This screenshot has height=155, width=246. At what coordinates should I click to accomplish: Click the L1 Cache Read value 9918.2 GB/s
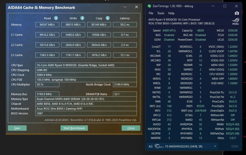[x=47, y=35]
